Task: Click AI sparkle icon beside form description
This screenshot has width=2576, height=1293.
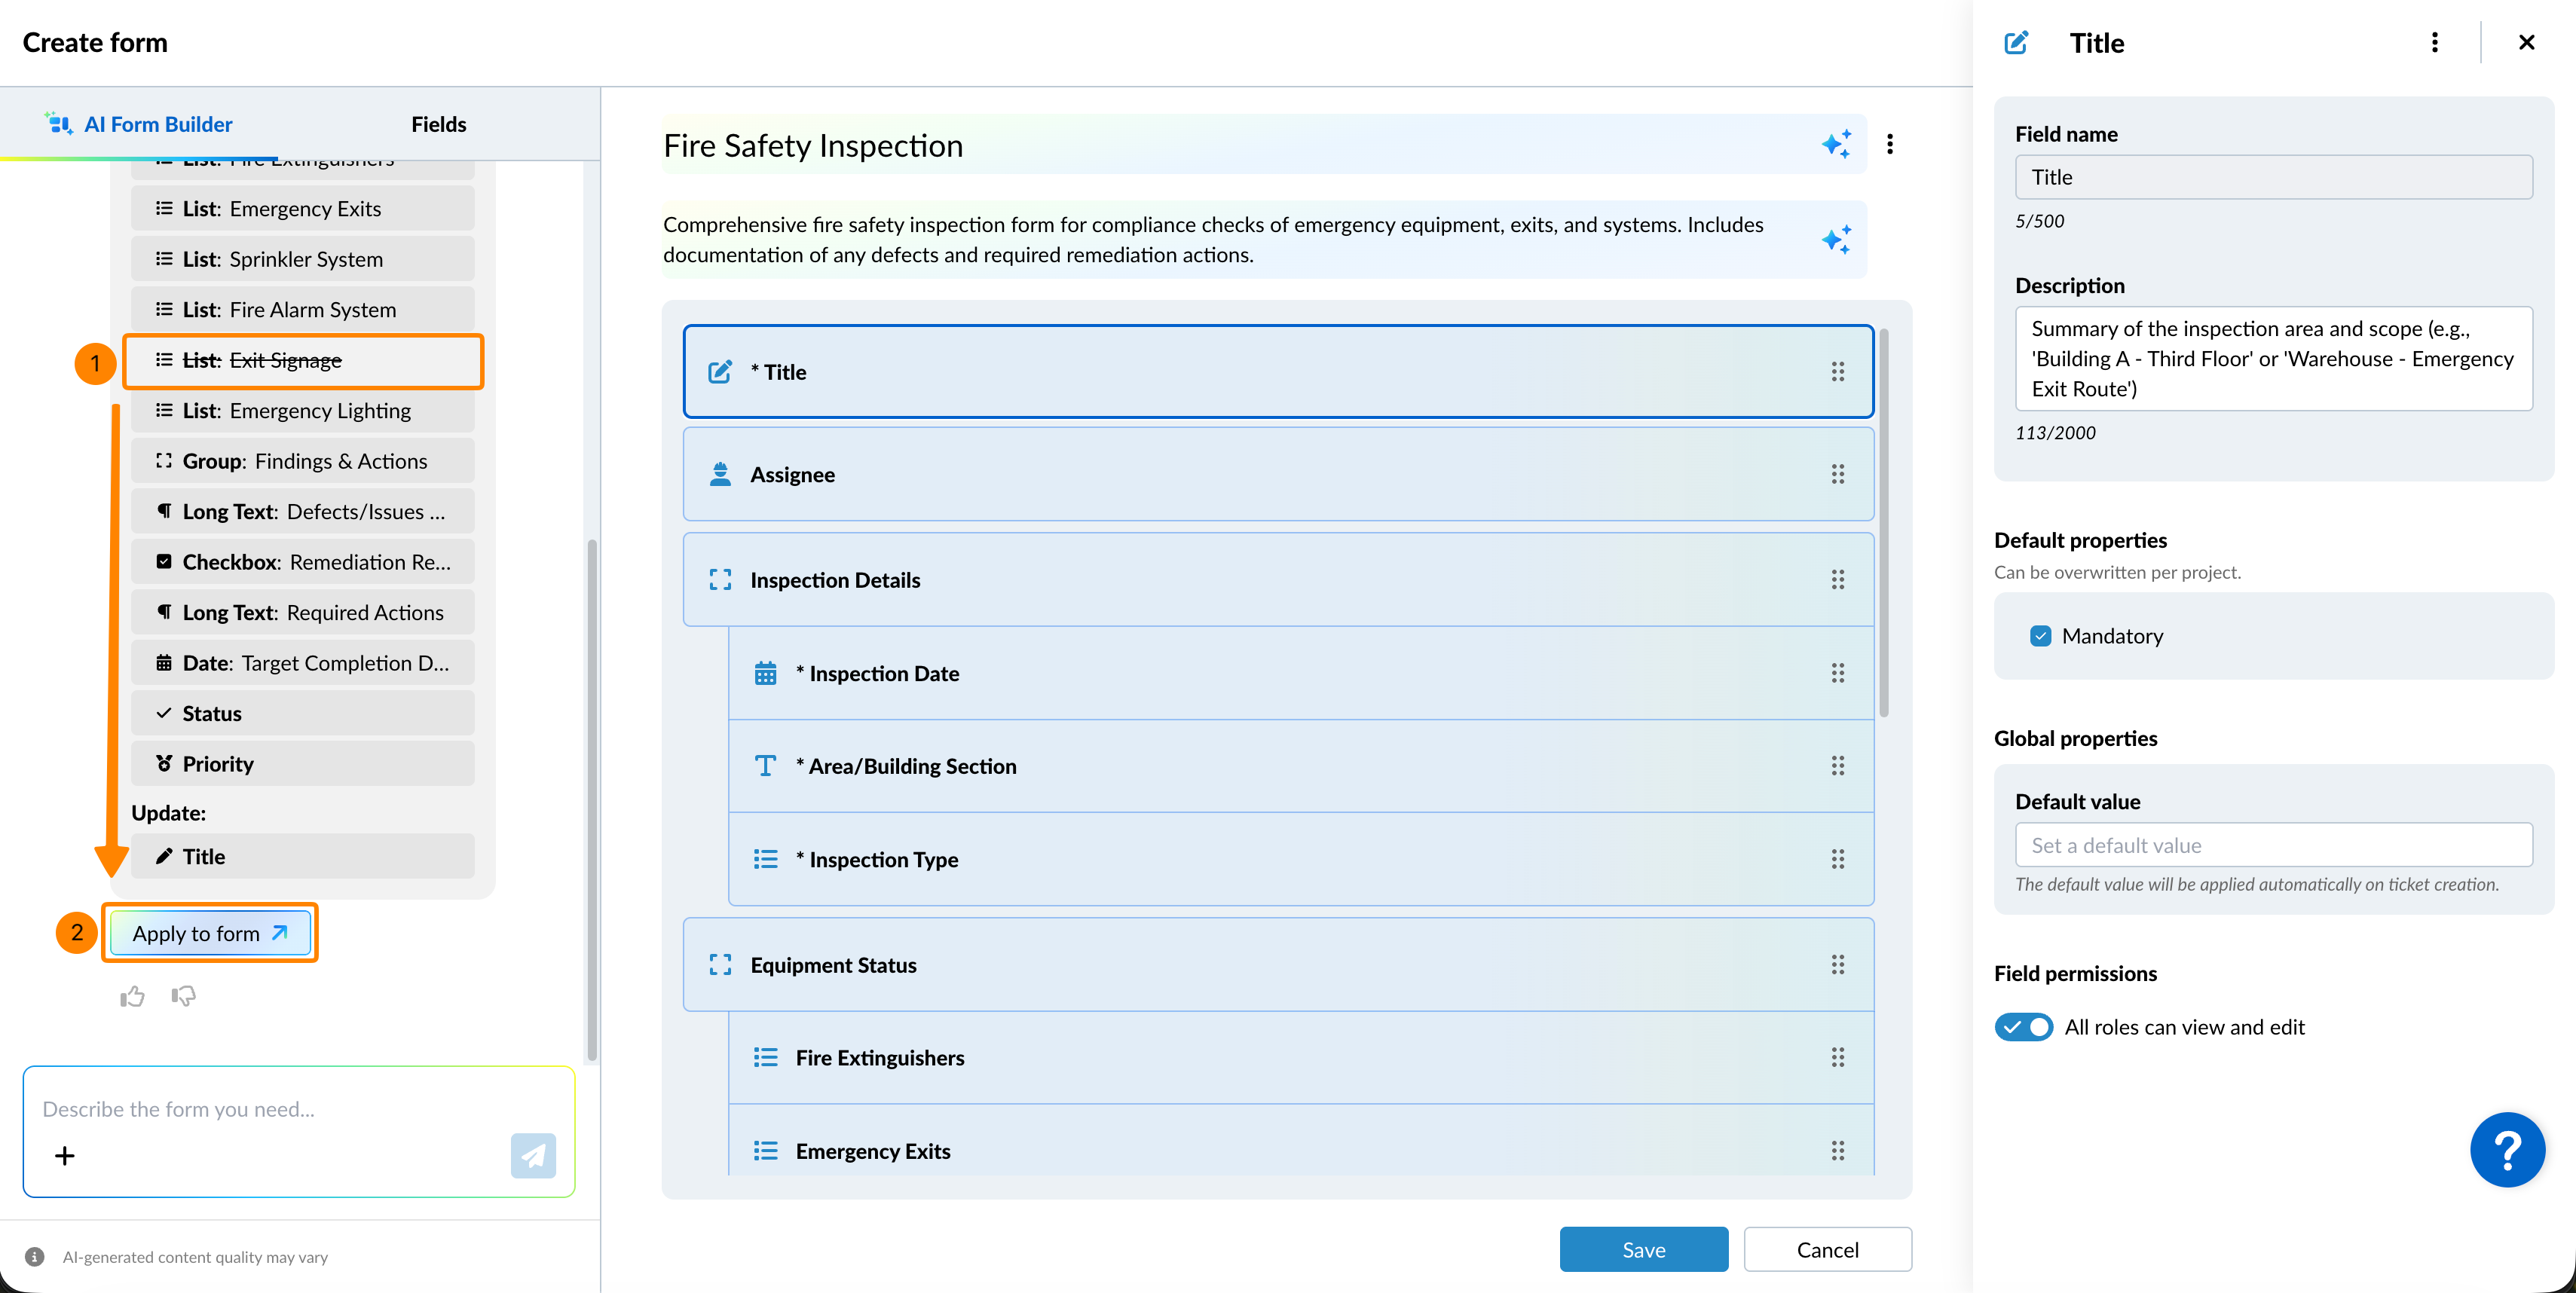Action: click(x=1836, y=240)
